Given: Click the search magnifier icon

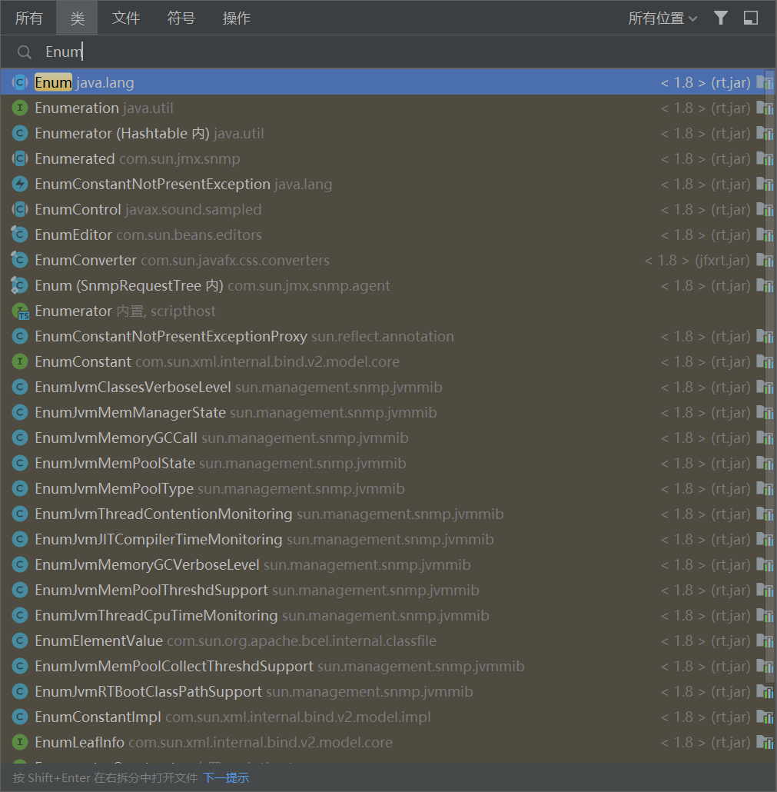Looking at the screenshot, I should tap(24, 52).
